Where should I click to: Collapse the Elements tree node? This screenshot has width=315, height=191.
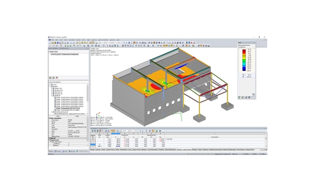[x=50, y=87]
